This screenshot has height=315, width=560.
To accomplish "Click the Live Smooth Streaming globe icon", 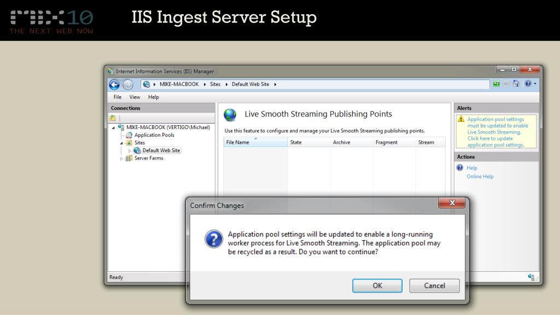I will 230,115.
